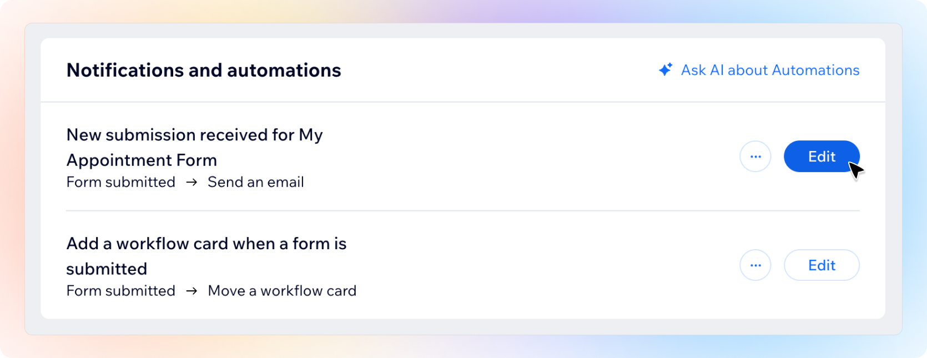
Task: Click arrow icon before Move a workflow card
Action: [x=192, y=291]
